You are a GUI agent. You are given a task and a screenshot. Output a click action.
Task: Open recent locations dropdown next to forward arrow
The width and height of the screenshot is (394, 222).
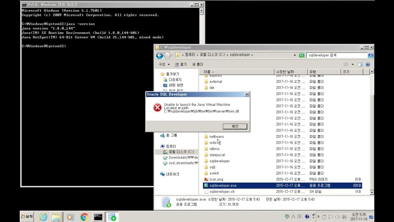tap(172, 55)
